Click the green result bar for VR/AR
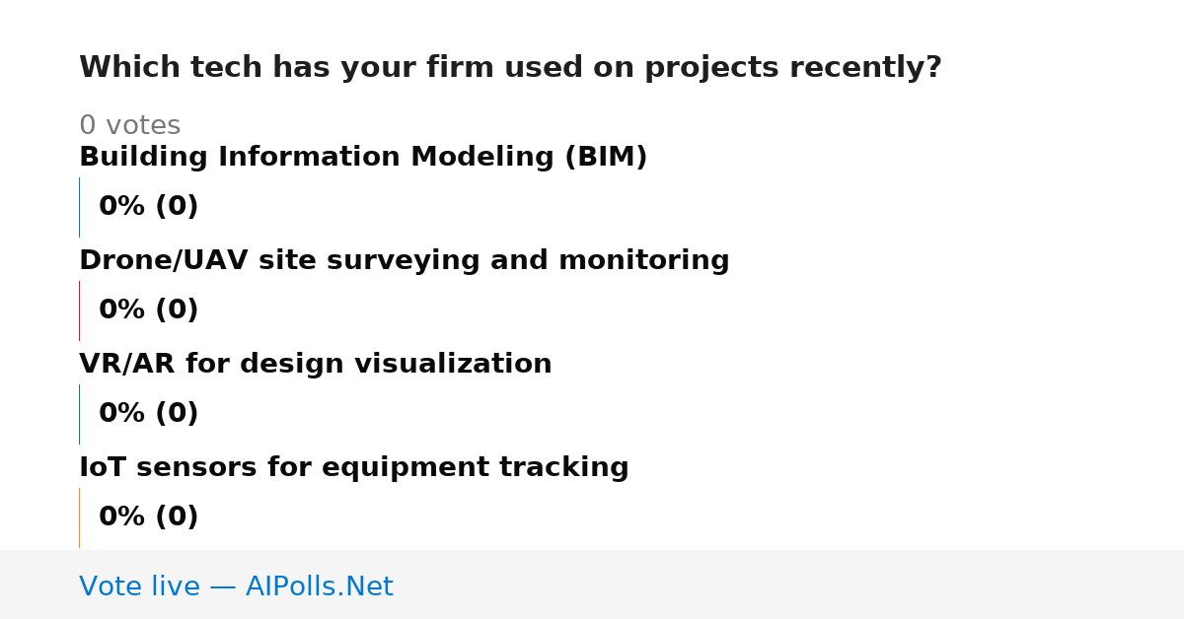Viewport: 1184px width, 619px height. coord(79,414)
